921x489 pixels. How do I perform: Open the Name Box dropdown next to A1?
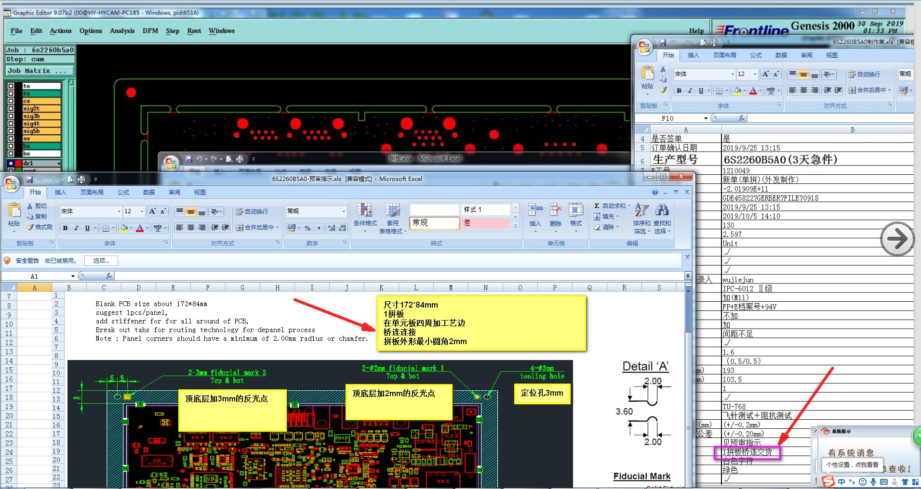pos(73,276)
